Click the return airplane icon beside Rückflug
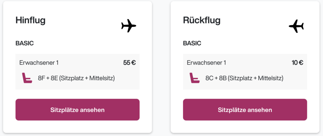This screenshot has height=136, width=323. [x=296, y=26]
